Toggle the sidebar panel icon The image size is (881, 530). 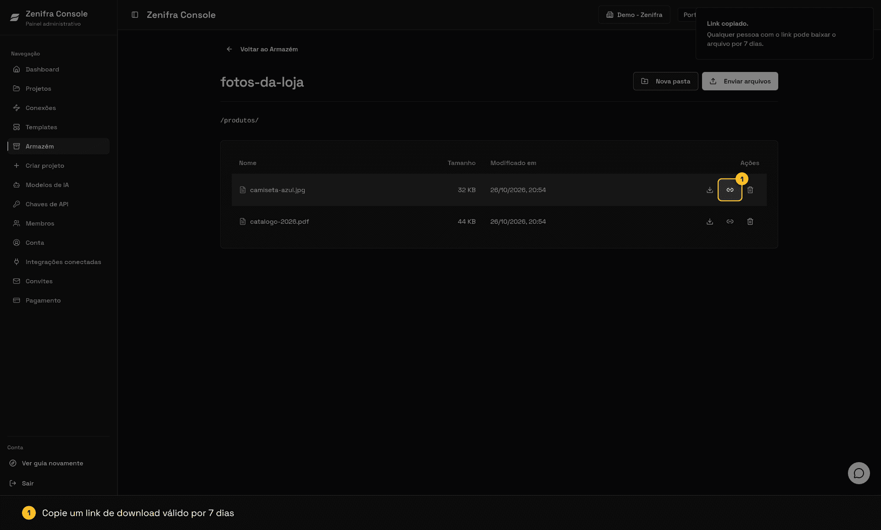[x=135, y=15]
